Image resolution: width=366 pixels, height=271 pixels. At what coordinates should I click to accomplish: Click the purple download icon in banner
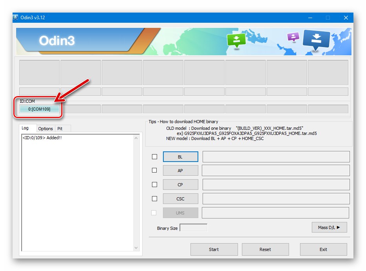coord(293,37)
